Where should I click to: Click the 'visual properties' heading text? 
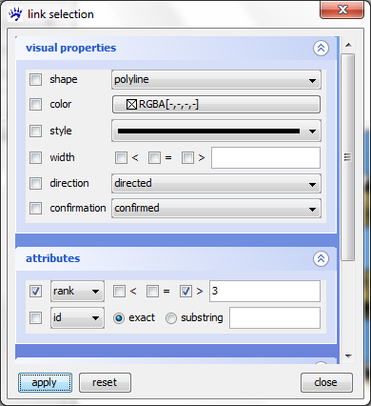(x=71, y=48)
